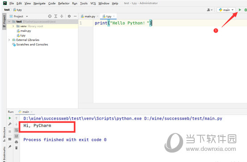Run the main configuration with green play button
This screenshot has height=162, width=247.
point(240,10)
